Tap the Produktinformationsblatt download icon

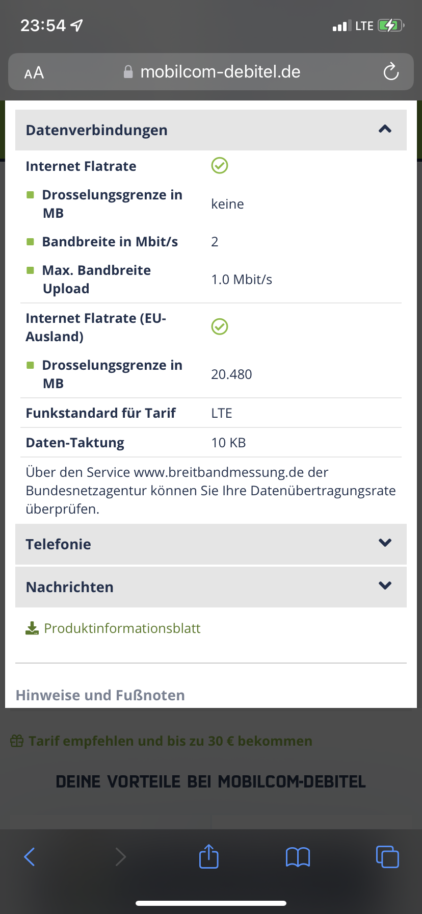click(32, 628)
